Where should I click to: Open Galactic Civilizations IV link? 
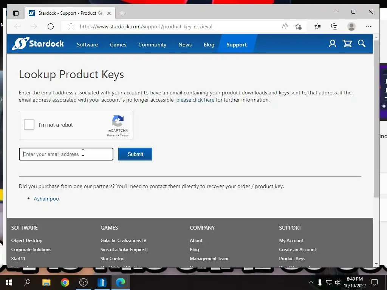[124, 241]
